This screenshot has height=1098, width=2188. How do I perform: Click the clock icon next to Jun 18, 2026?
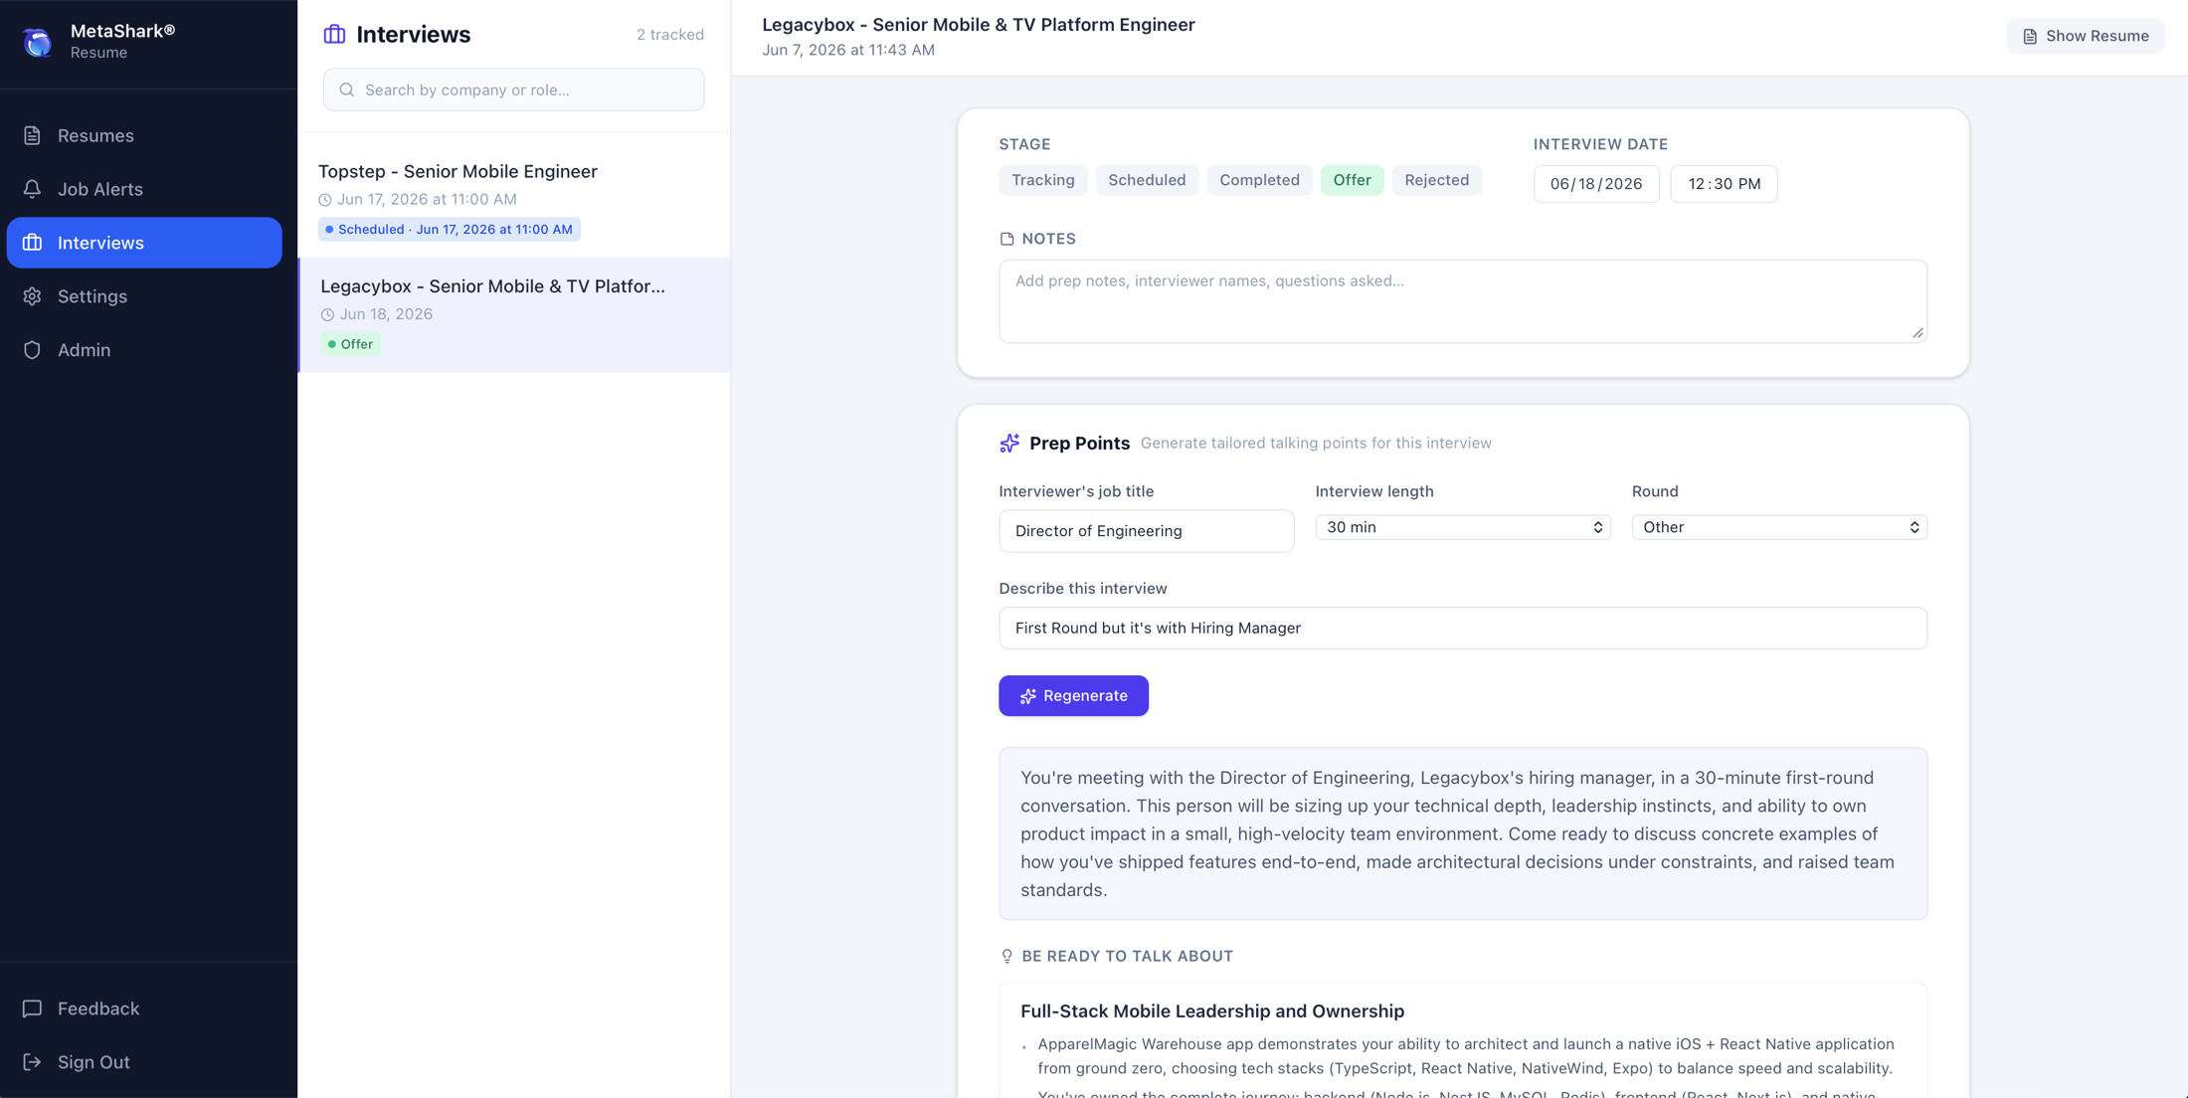pos(327,314)
